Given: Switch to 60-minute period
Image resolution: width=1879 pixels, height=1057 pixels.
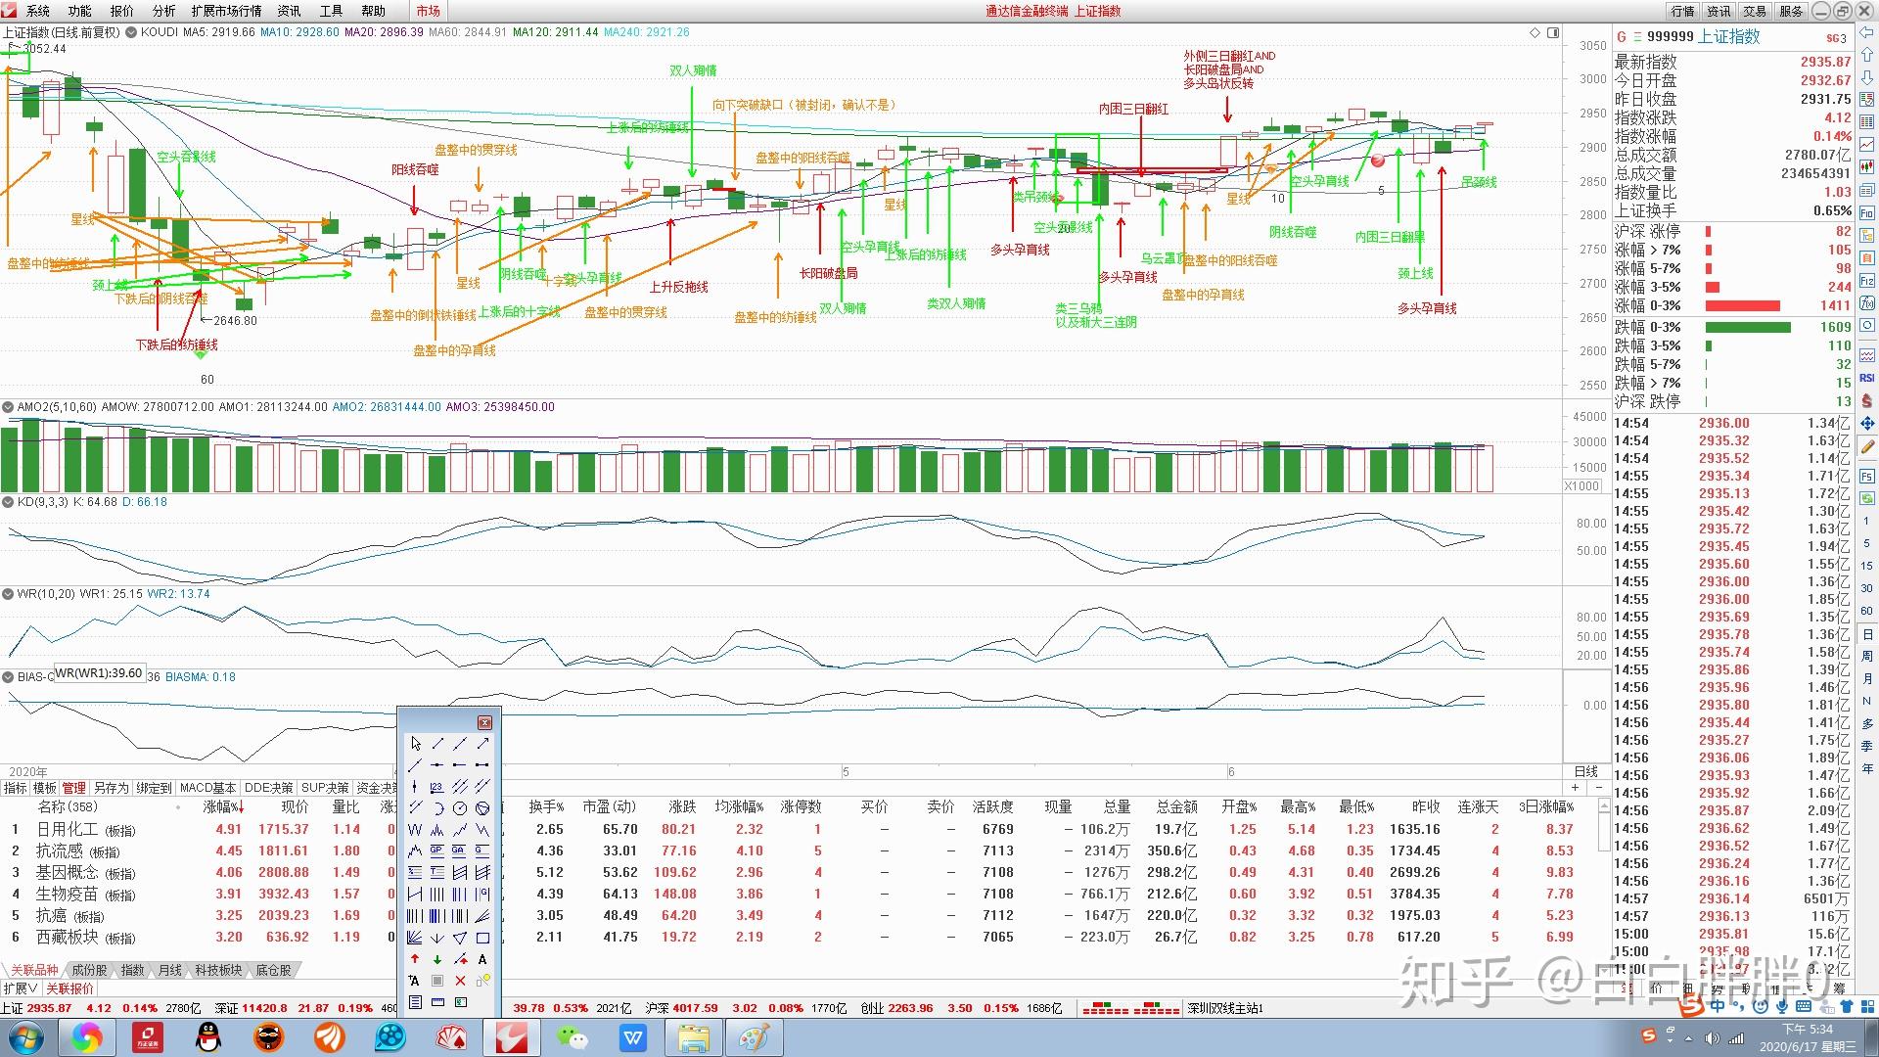Looking at the screenshot, I should [1867, 611].
